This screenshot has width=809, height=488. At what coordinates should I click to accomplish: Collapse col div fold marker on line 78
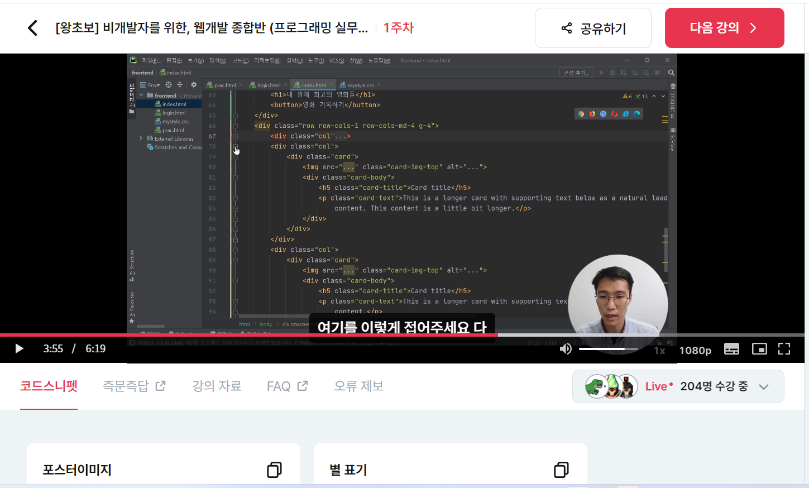pos(235,147)
